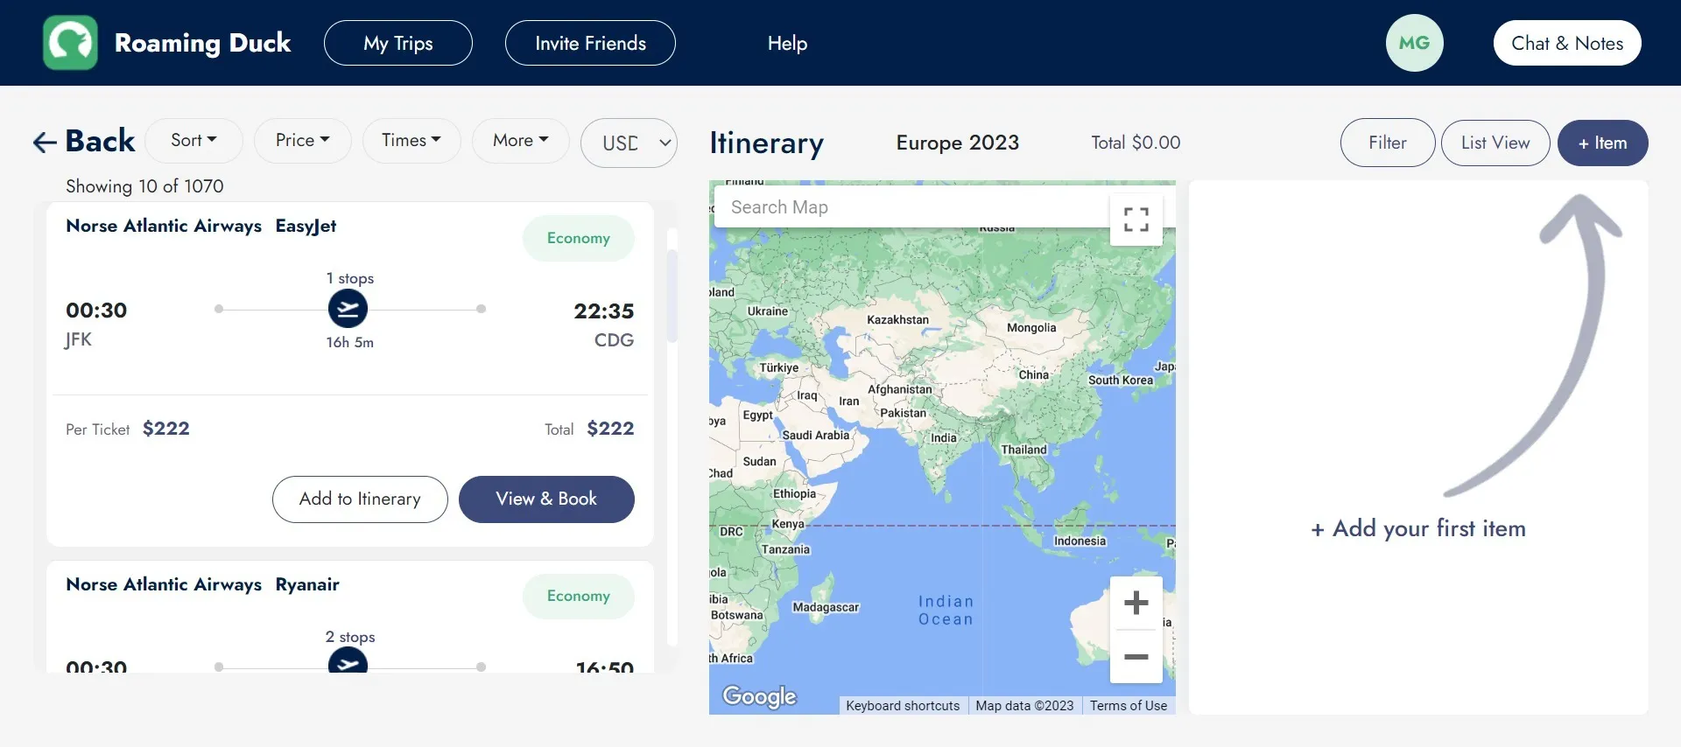The width and height of the screenshot is (1681, 747).
Task: Click arrival time 22:35
Action: tap(603, 311)
